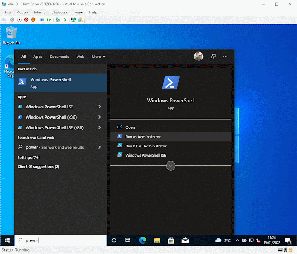Click the Ctrl+Alt+Delete toolbar icon
The height and width of the screenshot is (254, 297).
tap(4, 19)
